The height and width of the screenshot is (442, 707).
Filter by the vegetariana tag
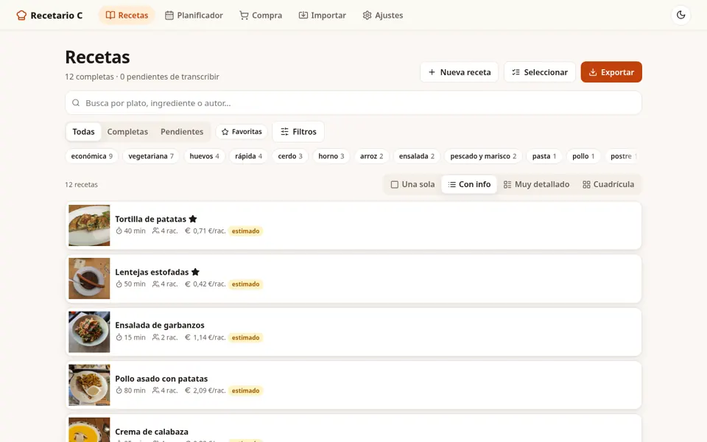(x=151, y=156)
